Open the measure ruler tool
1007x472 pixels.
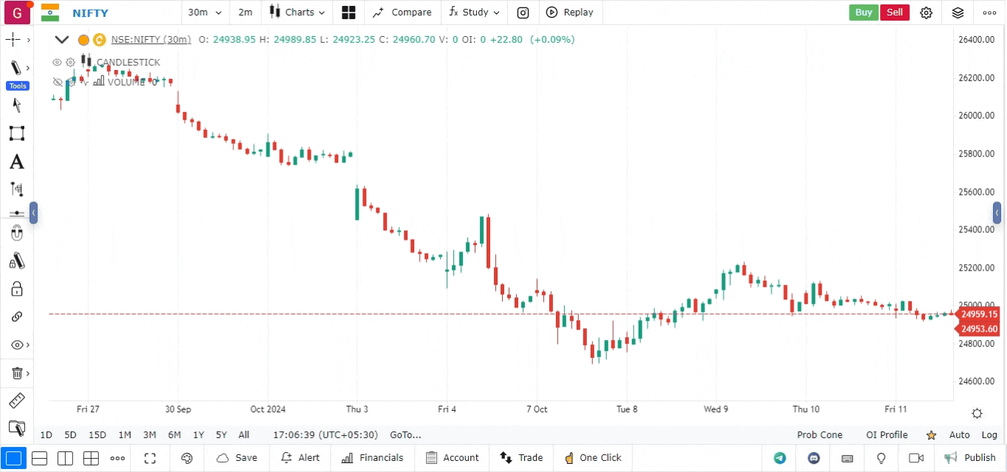16,400
